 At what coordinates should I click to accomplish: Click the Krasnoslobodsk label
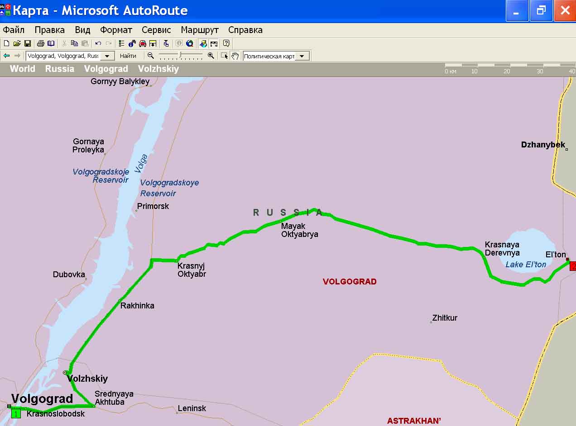point(56,414)
